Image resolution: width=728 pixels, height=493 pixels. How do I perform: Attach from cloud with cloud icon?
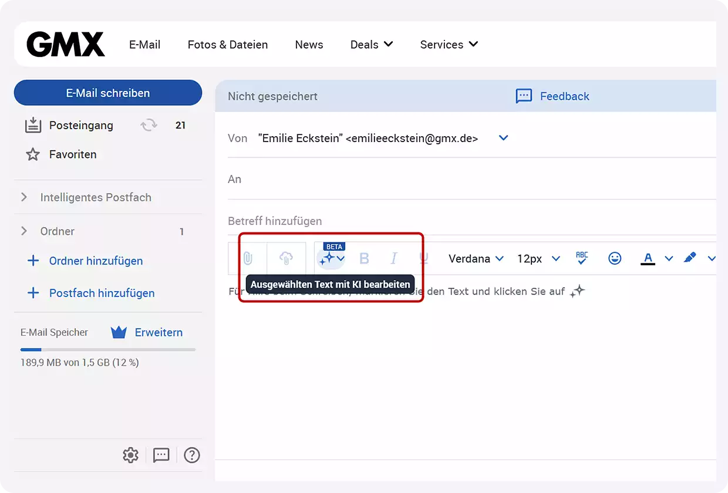(286, 258)
